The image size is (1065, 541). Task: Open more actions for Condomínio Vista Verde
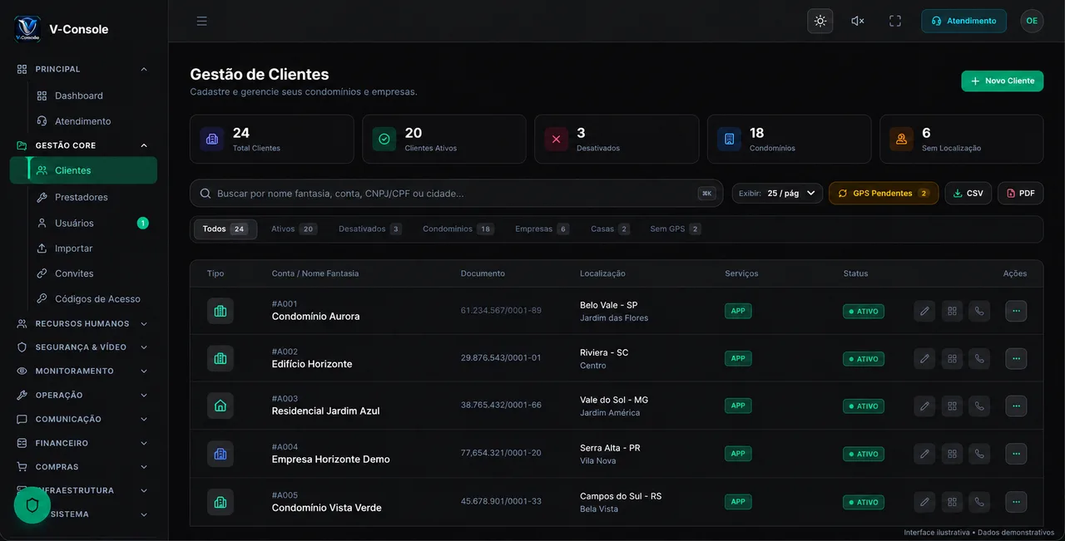1016,503
